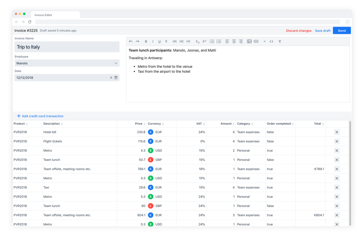Toggle bold formatting in the editor

pos(146,41)
